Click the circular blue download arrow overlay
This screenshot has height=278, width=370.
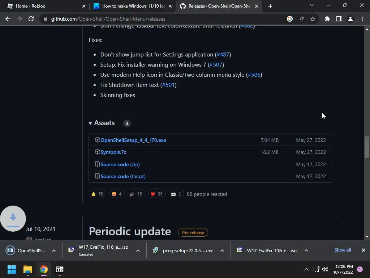[x=13, y=219]
